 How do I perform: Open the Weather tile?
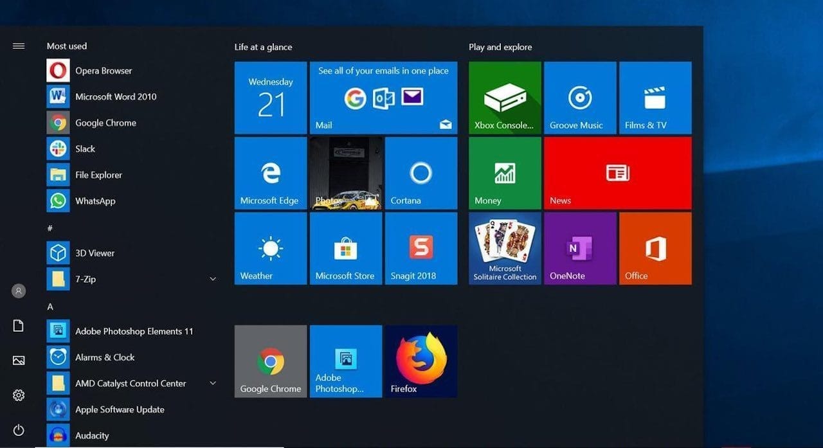(x=271, y=248)
